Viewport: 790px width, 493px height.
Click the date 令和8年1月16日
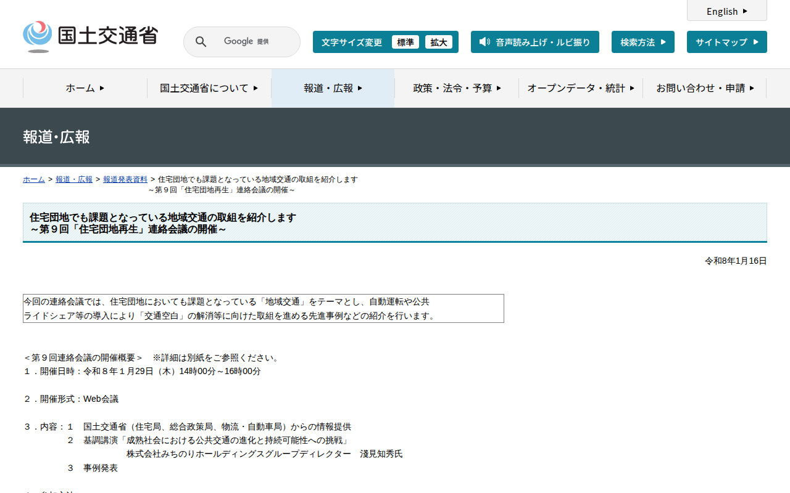pyautogui.click(x=736, y=261)
